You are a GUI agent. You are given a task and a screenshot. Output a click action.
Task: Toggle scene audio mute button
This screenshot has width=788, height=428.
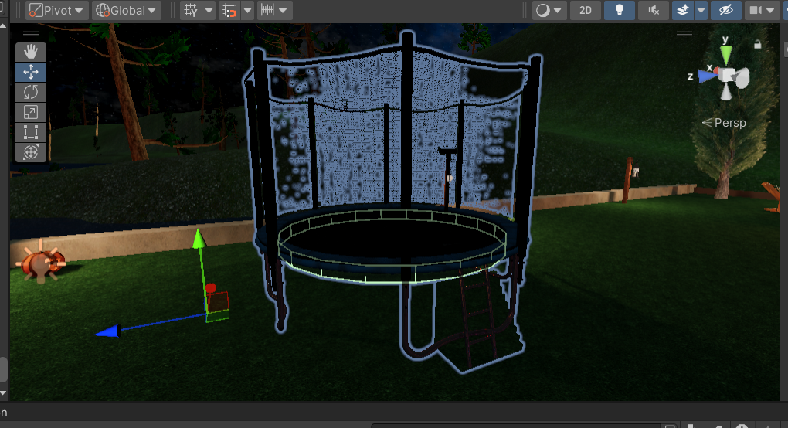tap(654, 10)
